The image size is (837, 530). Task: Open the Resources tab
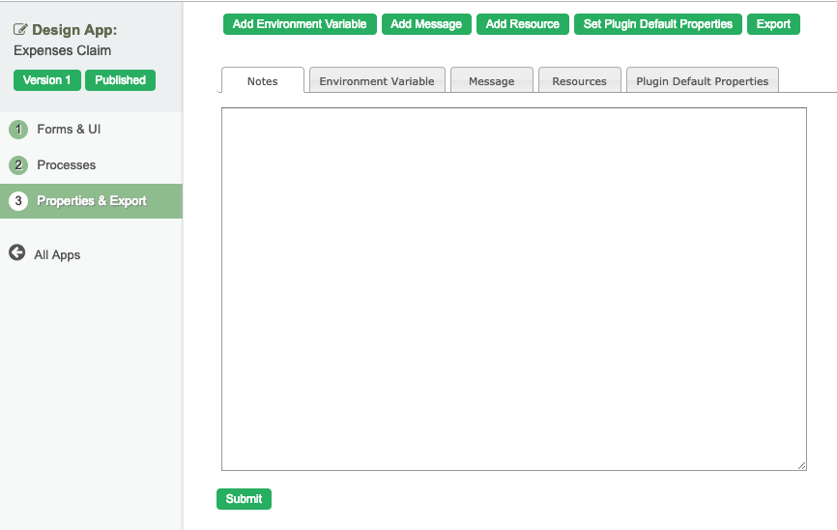[x=579, y=81]
